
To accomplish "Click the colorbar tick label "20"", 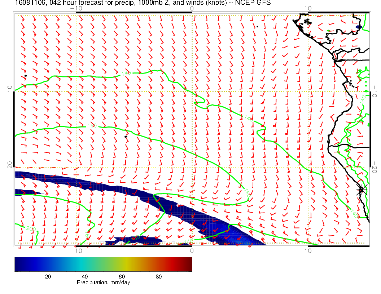I will (x=47, y=276).
